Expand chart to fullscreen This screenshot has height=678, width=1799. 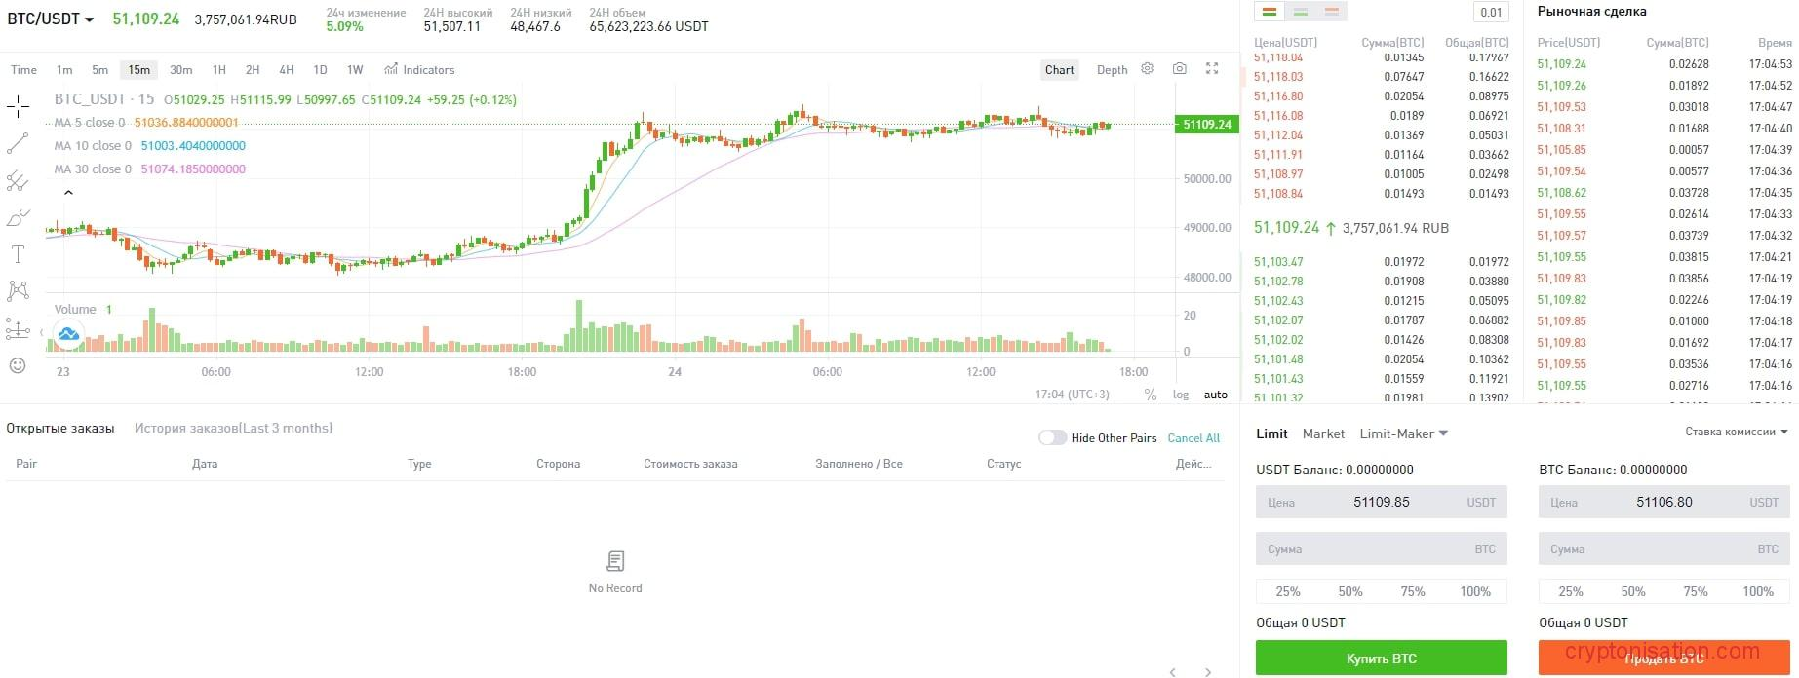tap(1212, 69)
